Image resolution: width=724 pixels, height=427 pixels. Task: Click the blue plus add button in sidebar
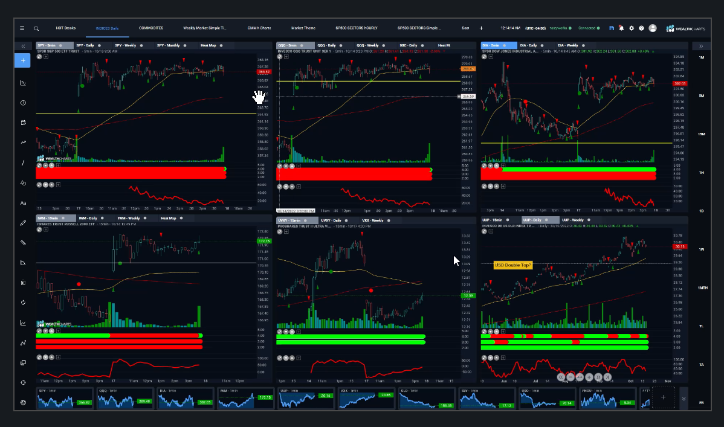(x=22, y=60)
